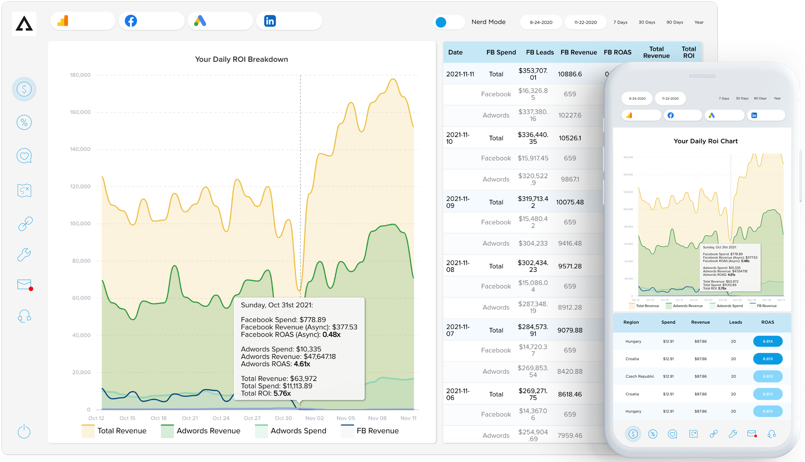This screenshot has width=805, height=462.
Task: Switch to the Year range tab
Action: 699,23
